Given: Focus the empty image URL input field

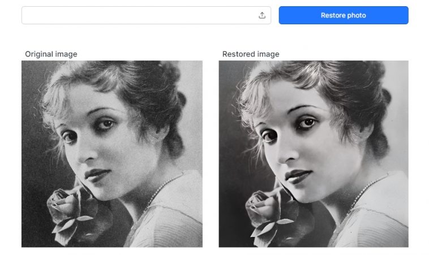Looking at the screenshot, I should point(146,15).
